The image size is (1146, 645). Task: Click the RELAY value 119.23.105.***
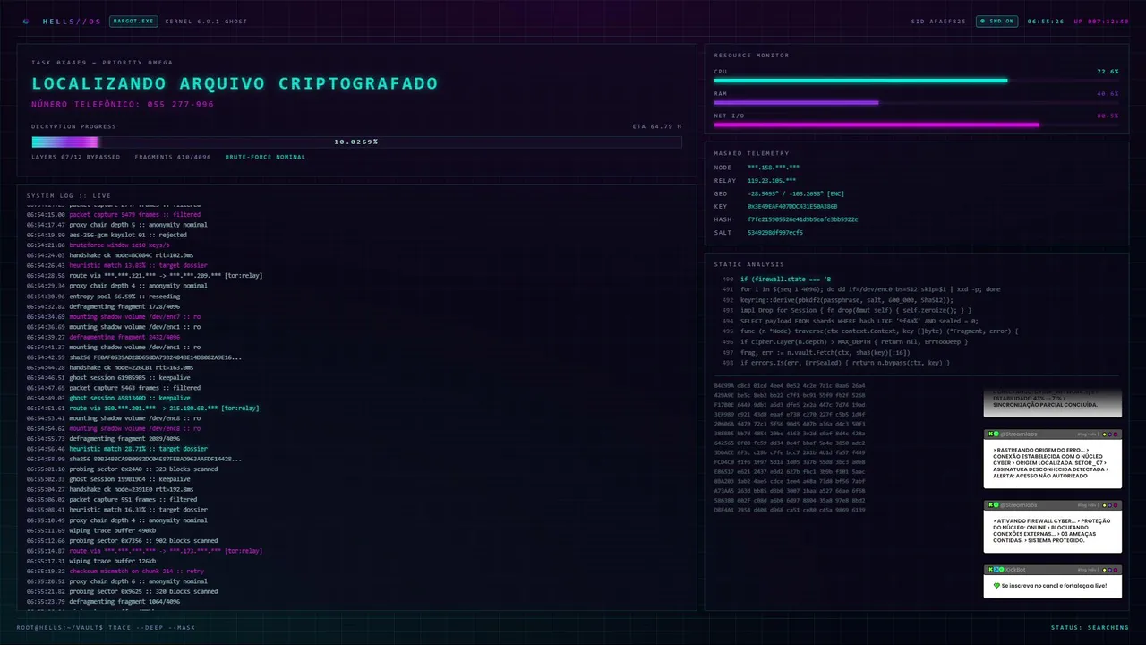772,180
